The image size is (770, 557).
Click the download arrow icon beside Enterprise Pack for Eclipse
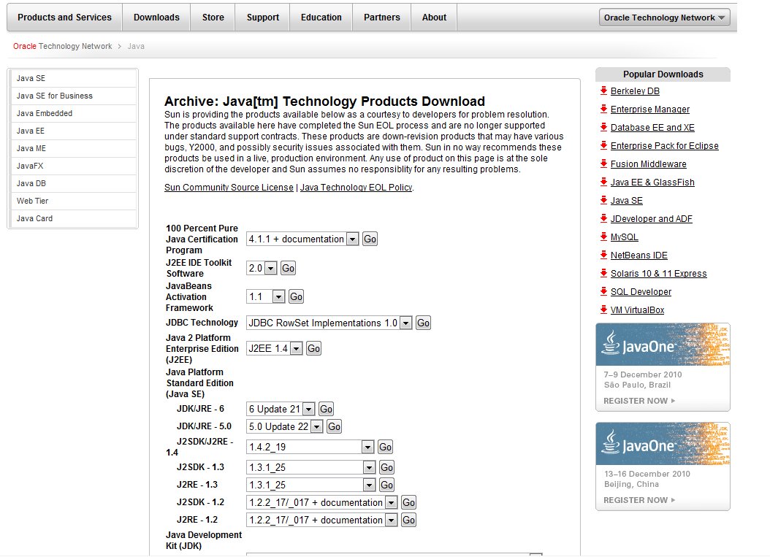coord(603,145)
